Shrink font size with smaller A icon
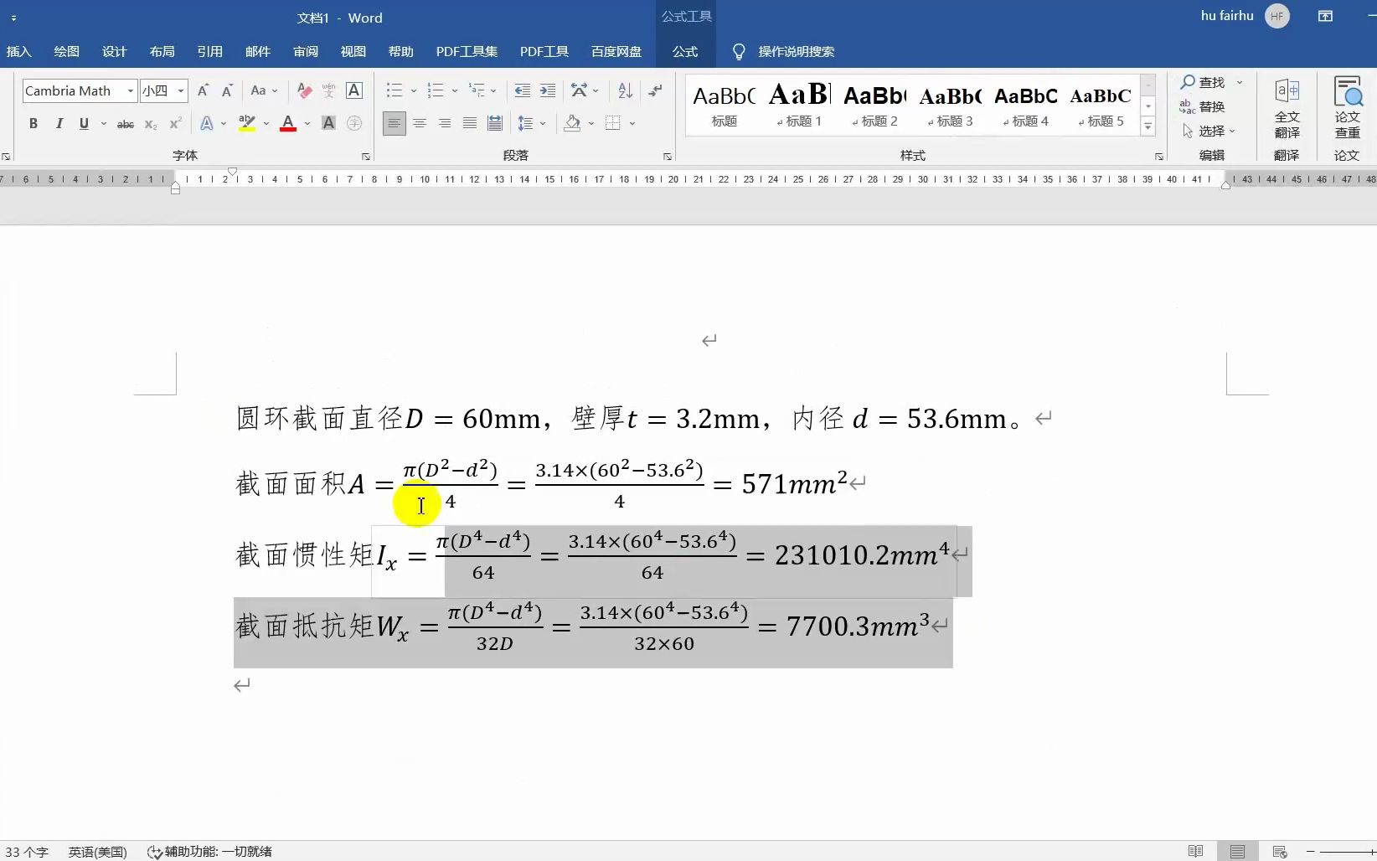 tap(227, 90)
